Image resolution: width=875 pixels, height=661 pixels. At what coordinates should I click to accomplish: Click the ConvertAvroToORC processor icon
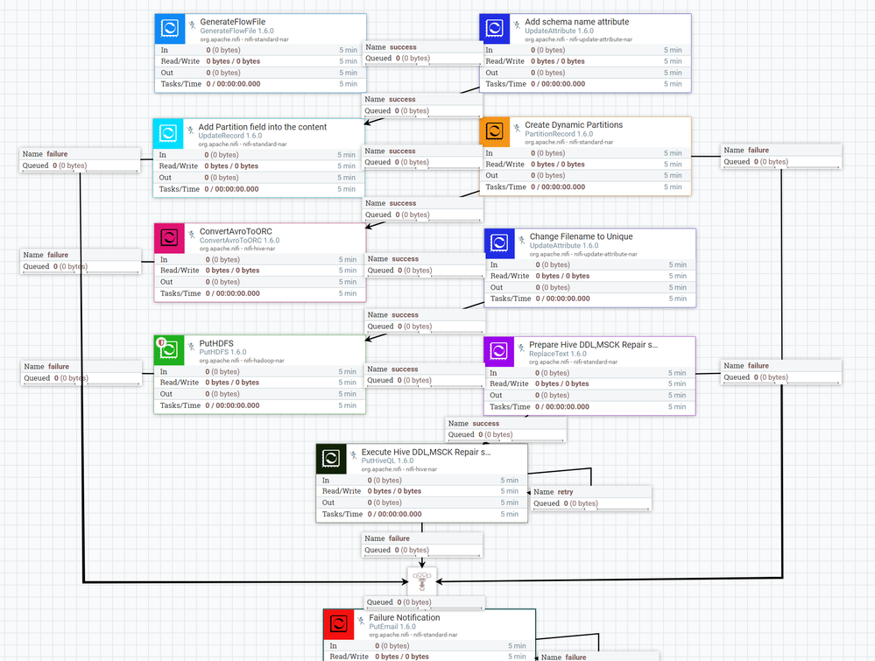169,237
